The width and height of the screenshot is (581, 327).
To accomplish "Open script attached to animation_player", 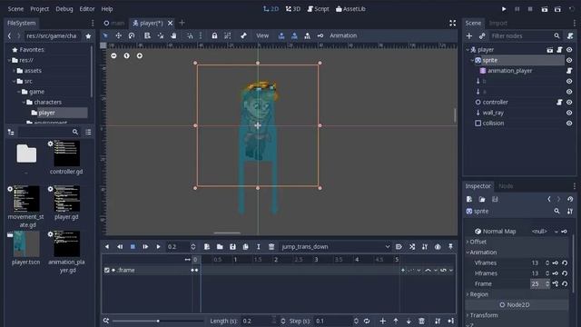I will (x=569, y=71).
